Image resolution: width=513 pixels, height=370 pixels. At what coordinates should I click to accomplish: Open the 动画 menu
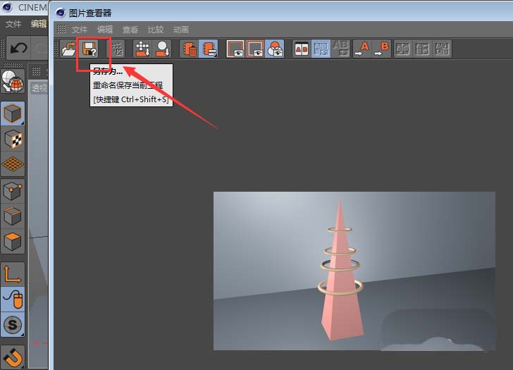coord(181,30)
